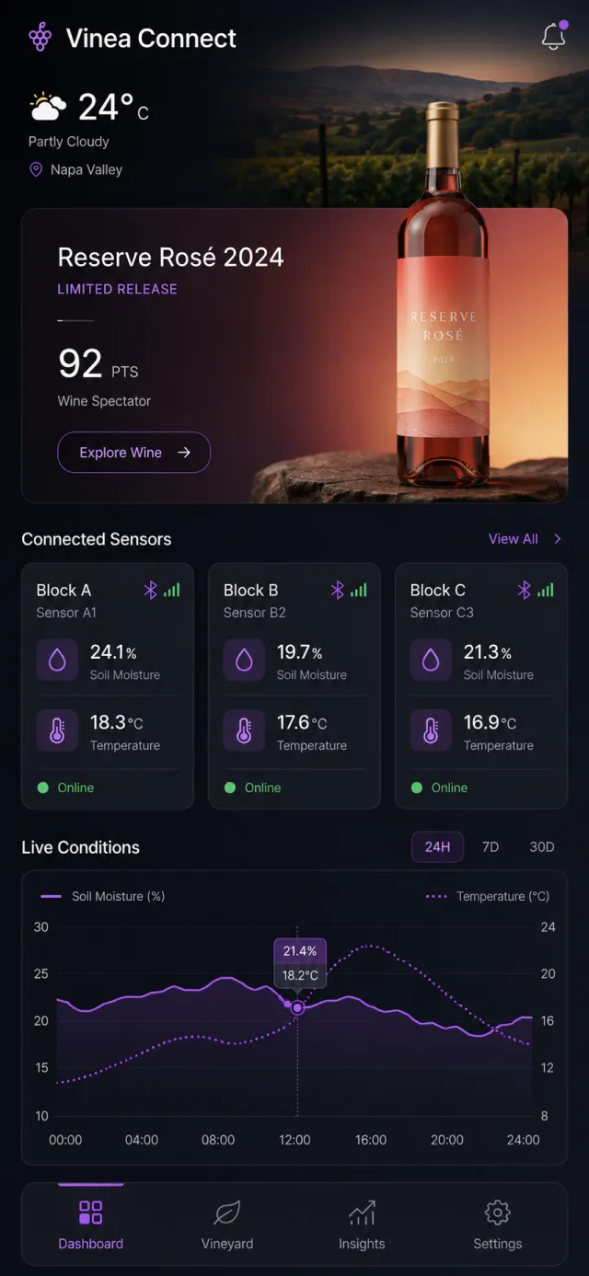Tap the partly cloudy weather icon
589x1276 pixels.
[48, 107]
